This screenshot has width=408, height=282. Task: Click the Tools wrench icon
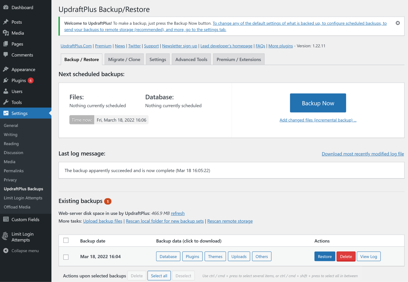6,102
